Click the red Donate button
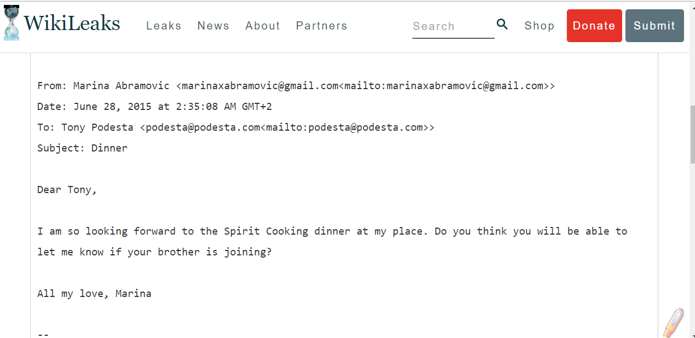Viewport: 695px width, 338px height. click(594, 26)
